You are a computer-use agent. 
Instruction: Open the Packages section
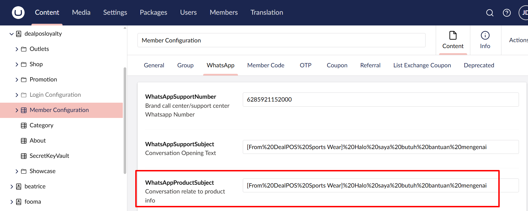point(153,12)
